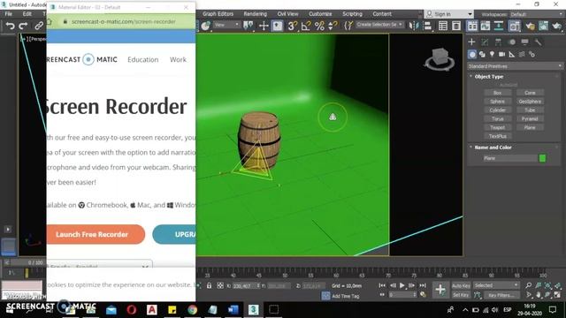The width and height of the screenshot is (566, 318).
Task: Open the Curve Editor icon
Action: tap(486, 26)
